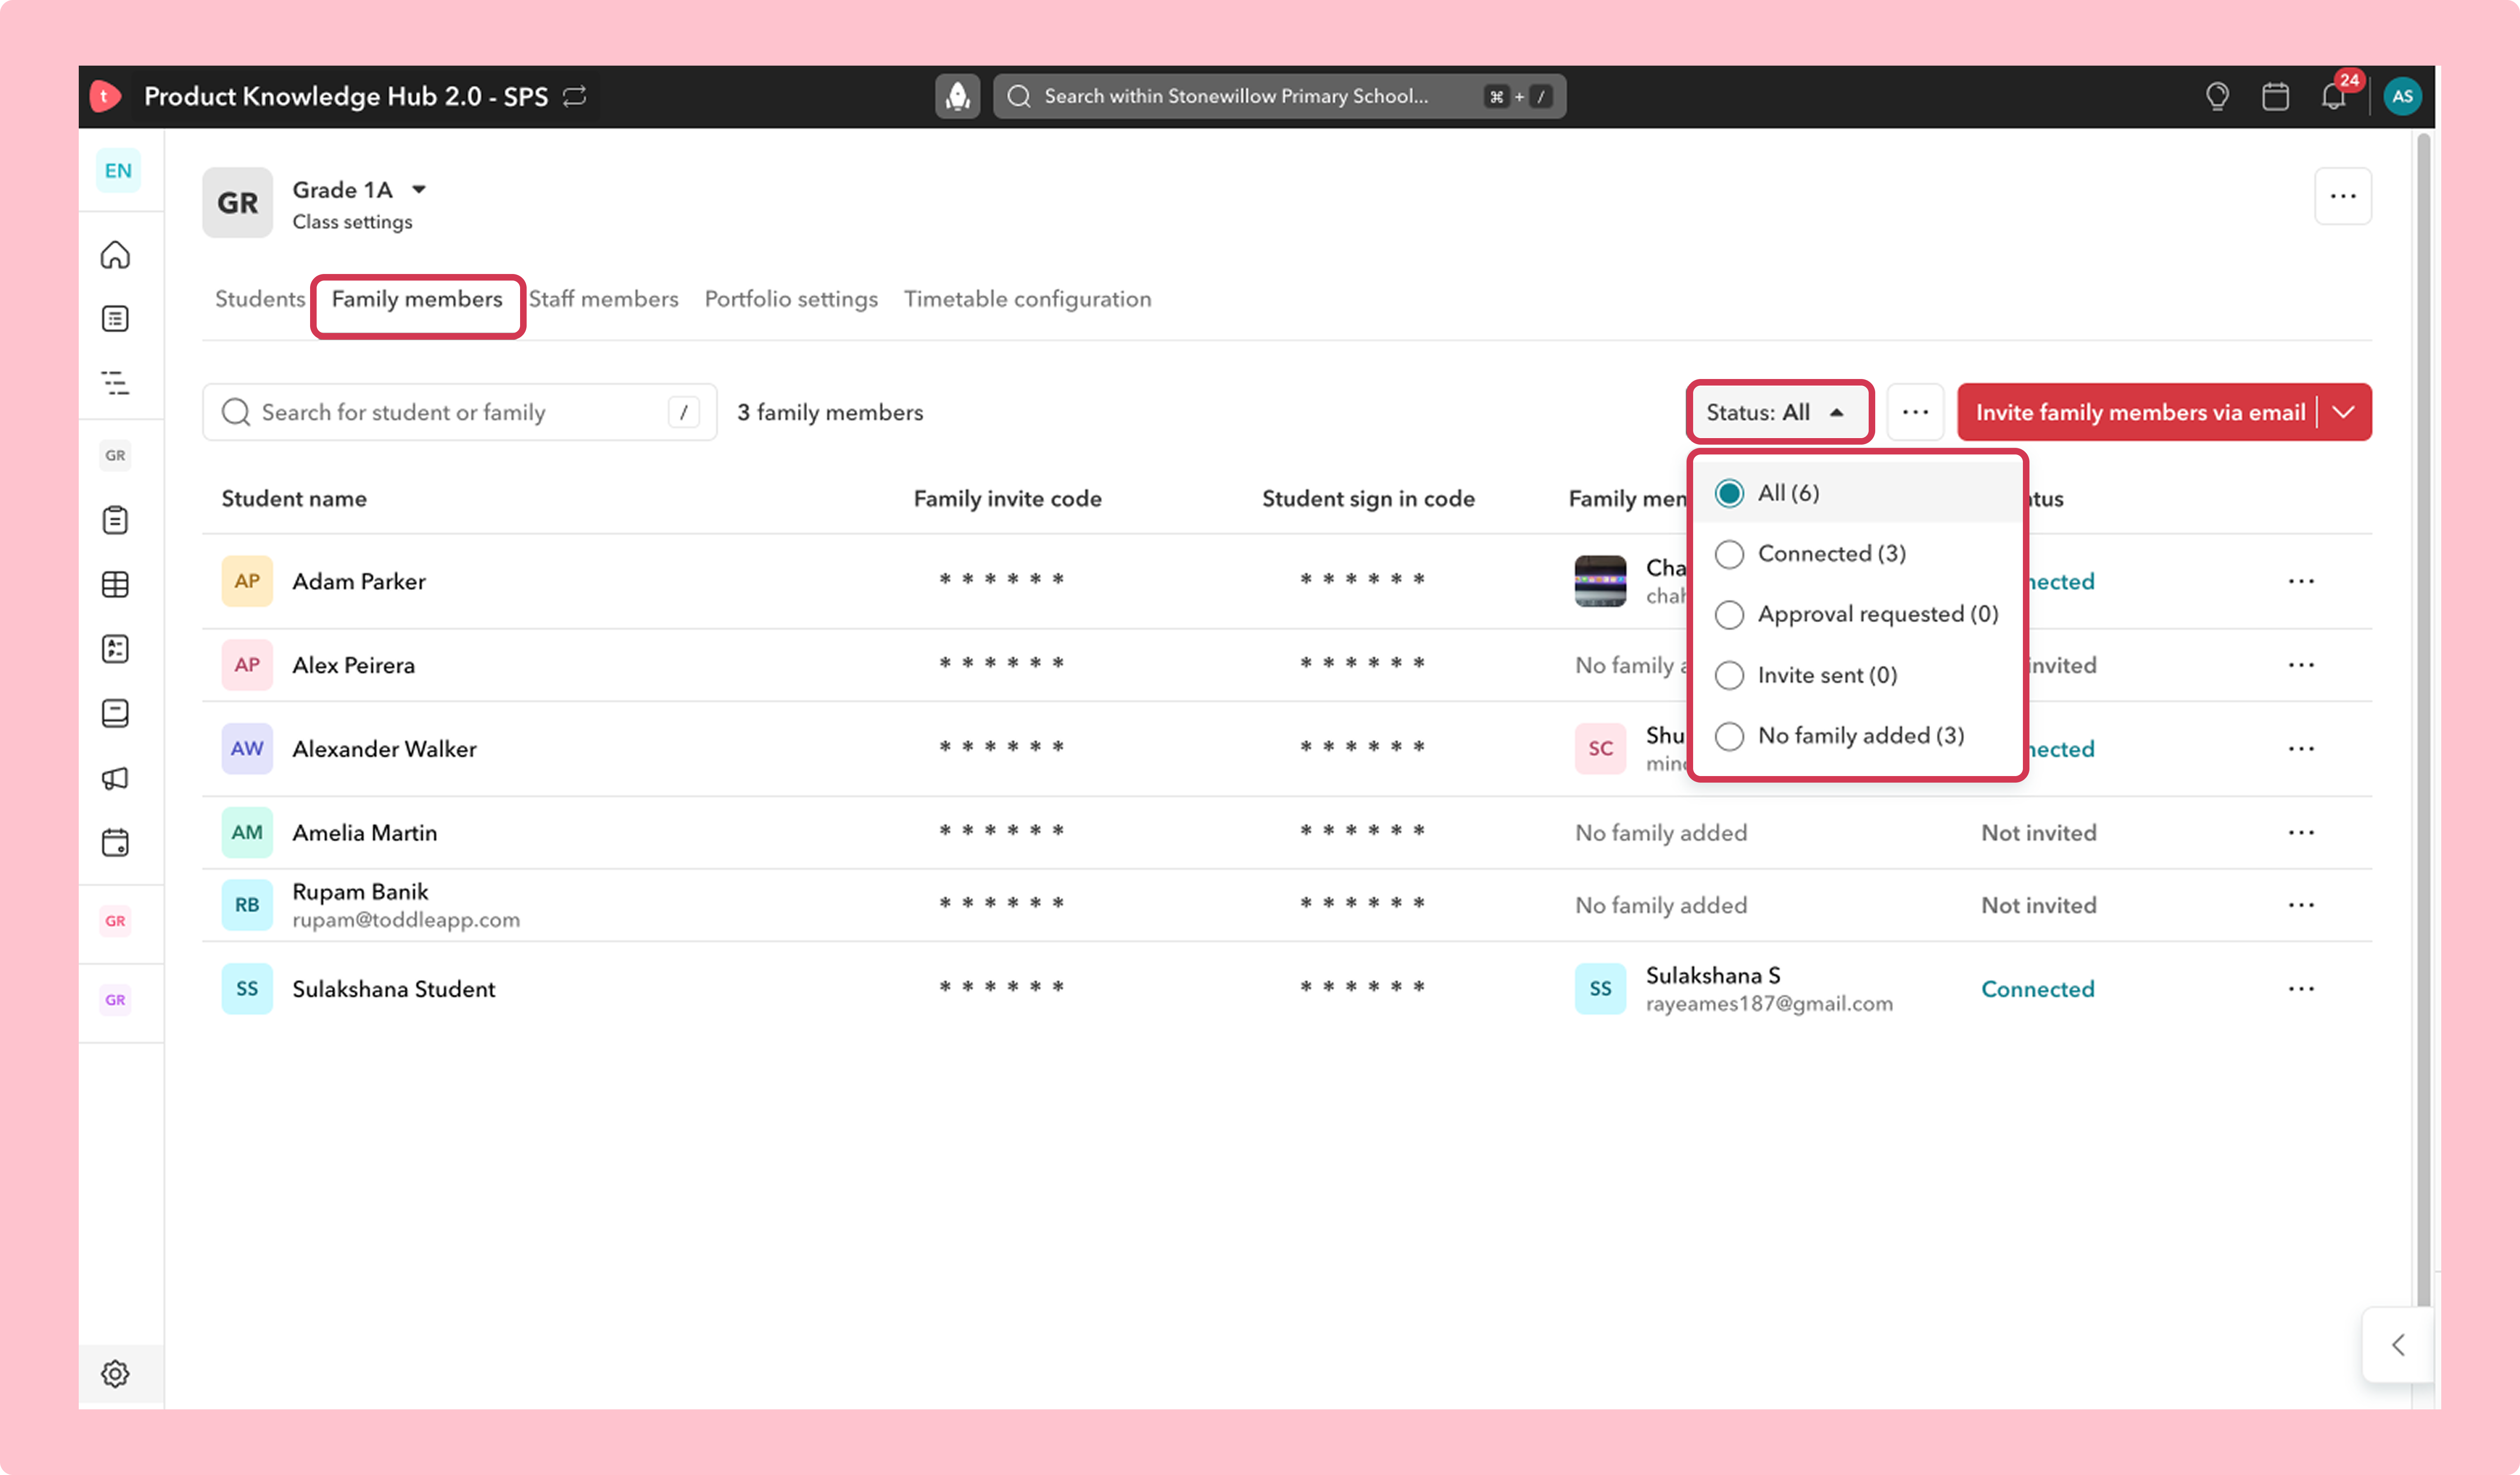2520x1475 pixels.
Task: Open class more options button at top right
Action: click(x=2343, y=196)
